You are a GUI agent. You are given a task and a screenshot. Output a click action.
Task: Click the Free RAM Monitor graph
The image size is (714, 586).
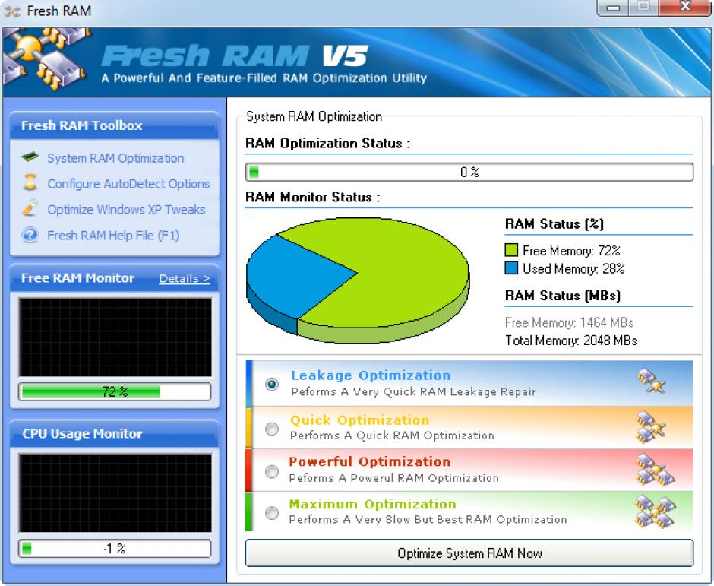[115, 337]
